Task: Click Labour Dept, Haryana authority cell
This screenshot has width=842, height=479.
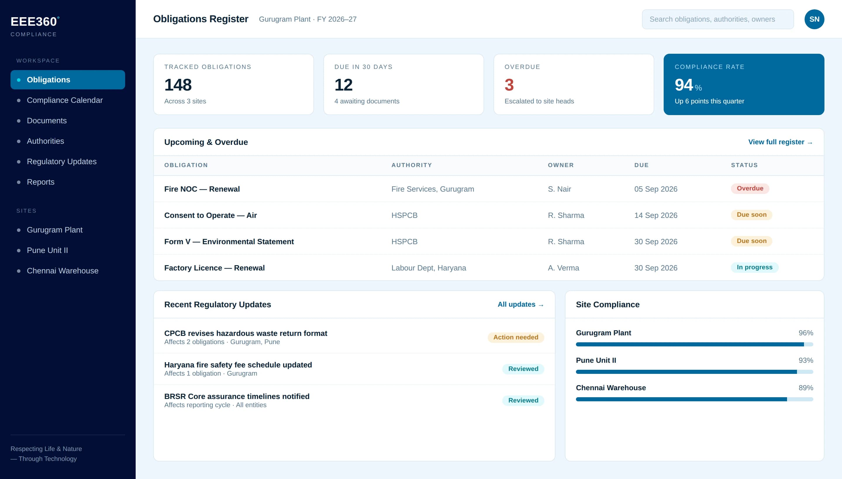Action: click(x=428, y=268)
